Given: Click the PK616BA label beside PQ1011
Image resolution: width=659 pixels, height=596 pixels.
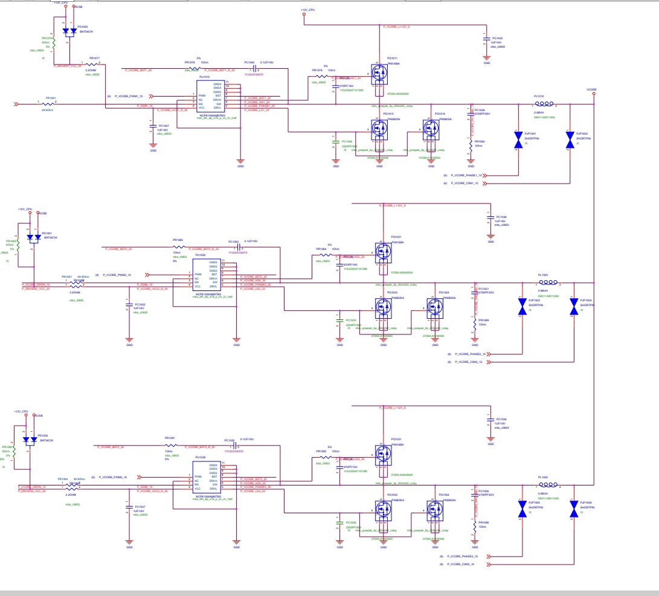Looking at the screenshot, I should [393, 64].
